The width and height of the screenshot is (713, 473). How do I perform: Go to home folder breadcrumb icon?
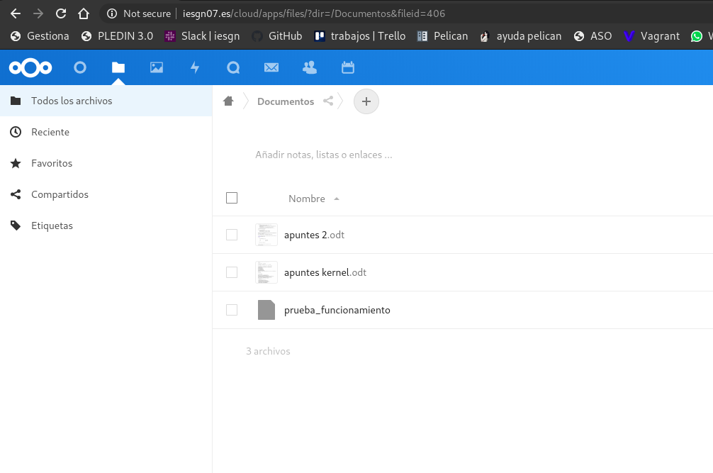[x=228, y=101]
